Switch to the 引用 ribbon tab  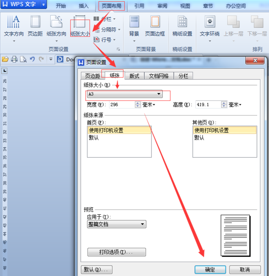pyautogui.click(x=139, y=6)
